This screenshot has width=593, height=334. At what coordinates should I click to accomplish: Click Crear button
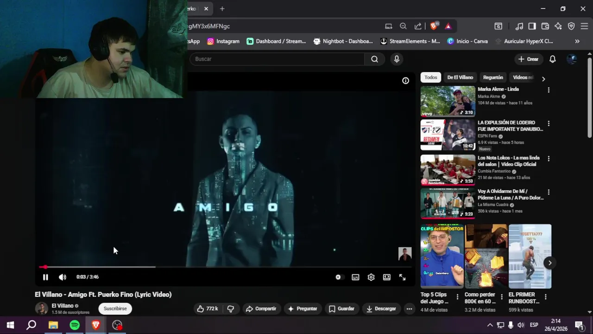click(528, 59)
